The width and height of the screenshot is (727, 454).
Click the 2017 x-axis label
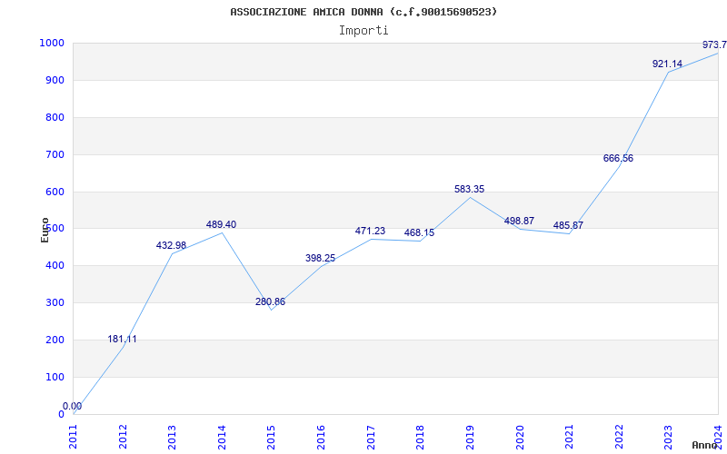pos(371,437)
